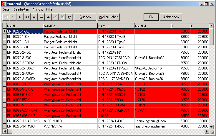Click the red EN 10089-55Cr3 cell

25,100
